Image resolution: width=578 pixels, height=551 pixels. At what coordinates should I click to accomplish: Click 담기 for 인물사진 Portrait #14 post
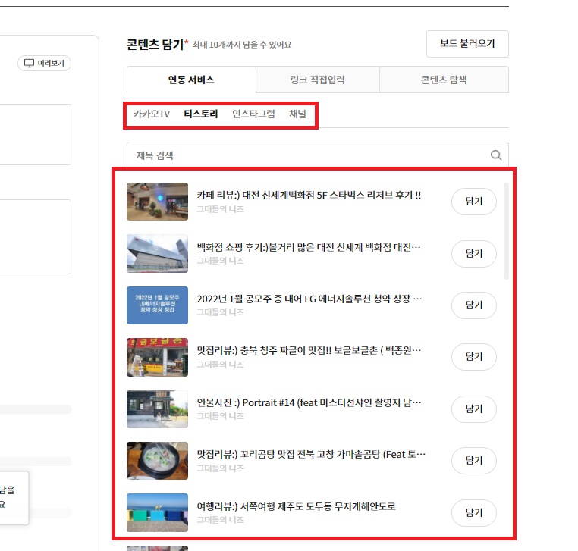(473, 409)
